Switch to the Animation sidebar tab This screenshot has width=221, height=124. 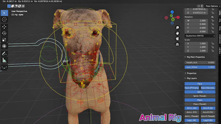(x=220, y=39)
